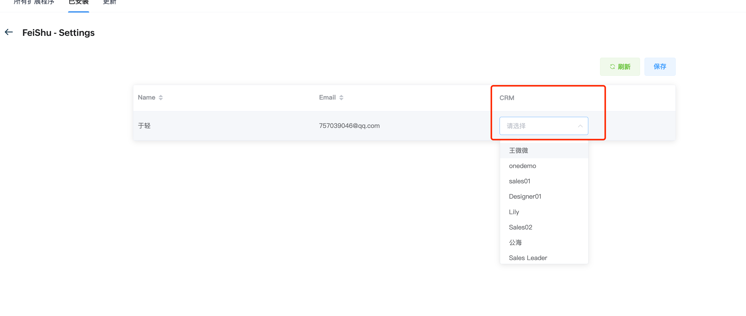Choose onedemo in dropdown list
The image size is (746, 316).
click(522, 166)
